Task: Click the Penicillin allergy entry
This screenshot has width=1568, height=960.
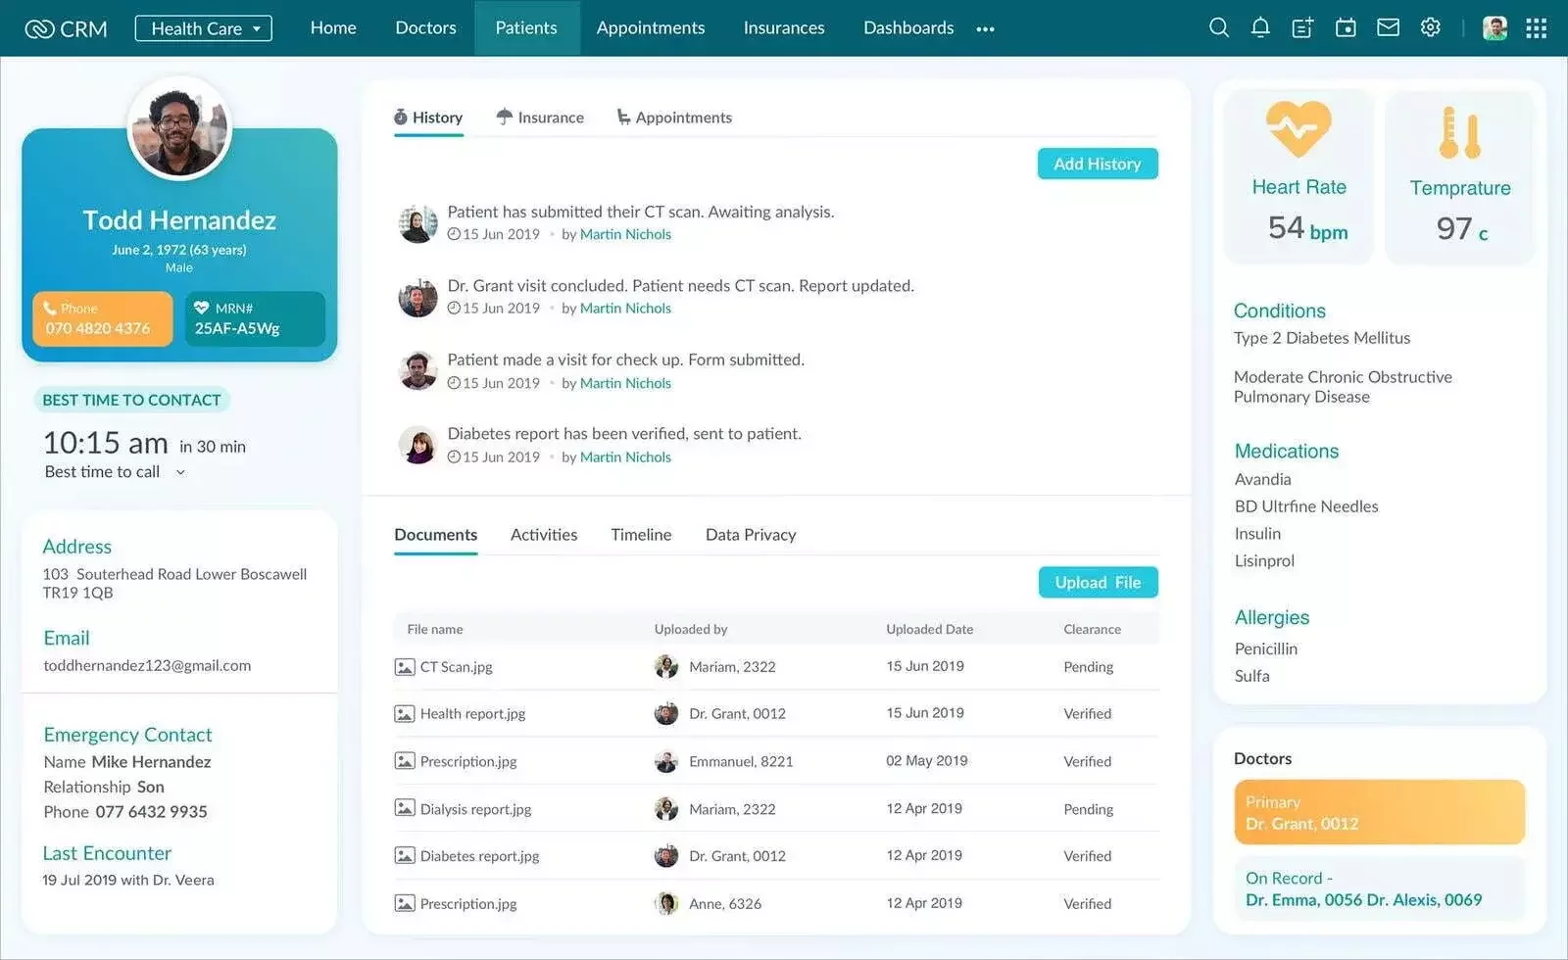Action: (1265, 648)
